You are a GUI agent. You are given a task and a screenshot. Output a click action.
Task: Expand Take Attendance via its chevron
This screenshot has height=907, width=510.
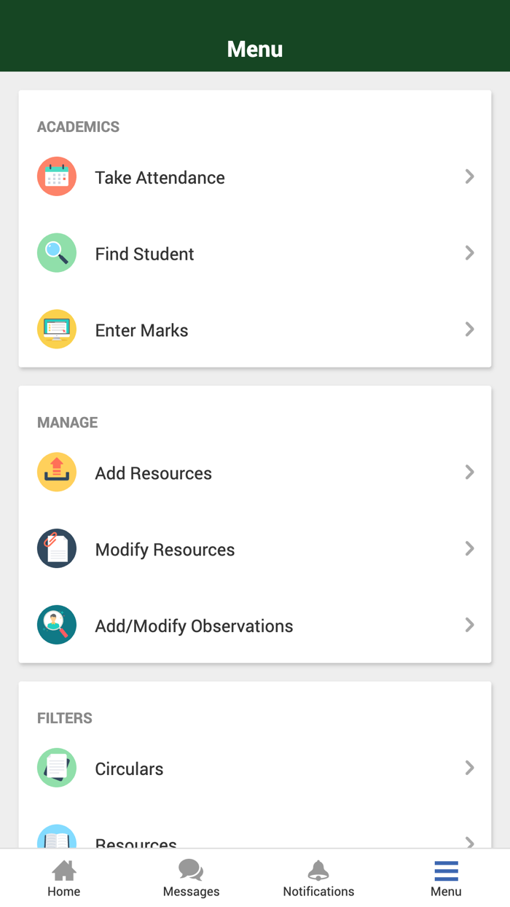(470, 176)
